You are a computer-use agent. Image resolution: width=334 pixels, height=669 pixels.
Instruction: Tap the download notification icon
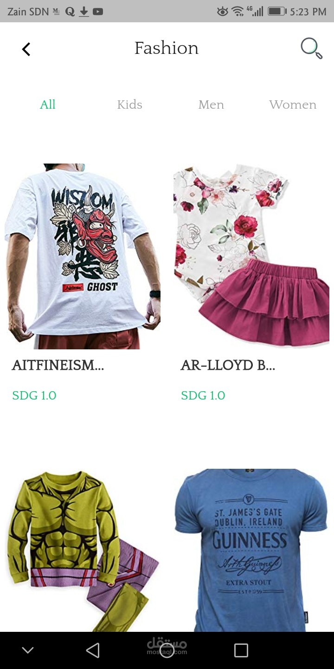(83, 12)
